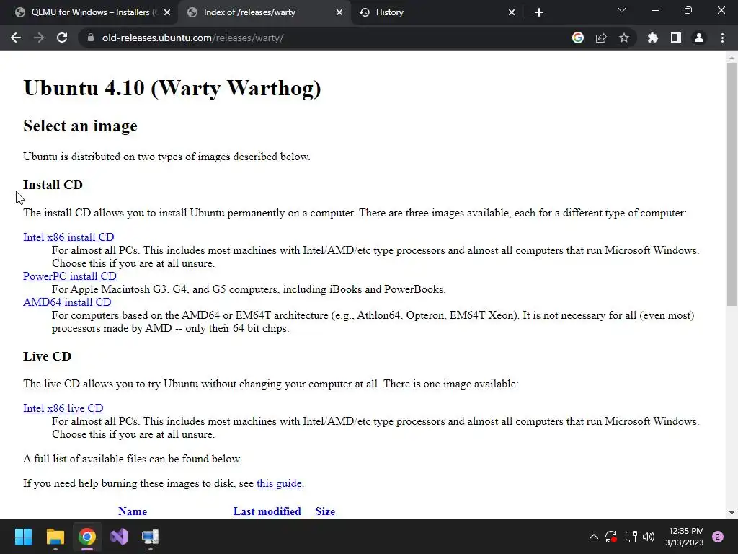This screenshot has width=738, height=554.
Task: Sort file list by Last modified
Action: pyautogui.click(x=267, y=511)
